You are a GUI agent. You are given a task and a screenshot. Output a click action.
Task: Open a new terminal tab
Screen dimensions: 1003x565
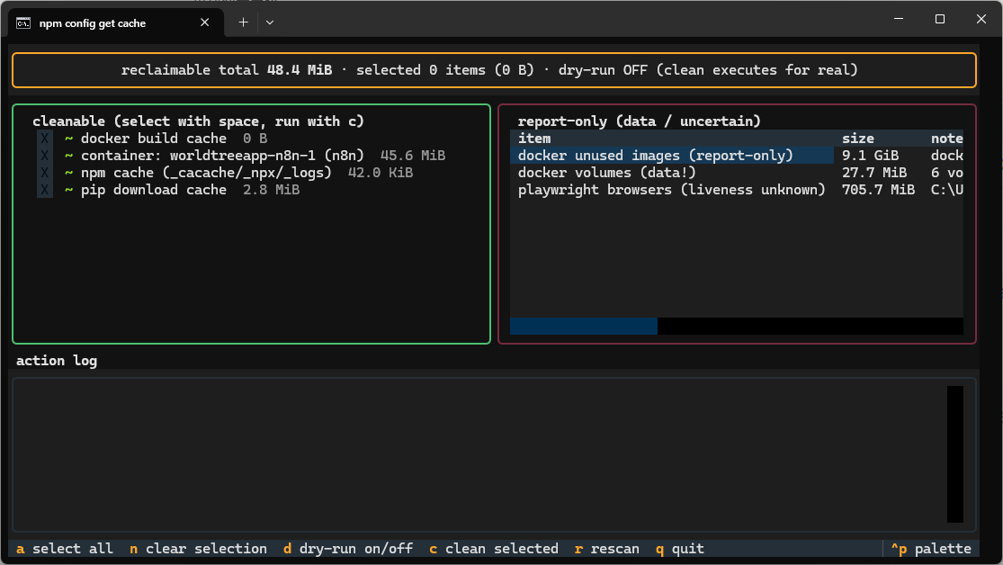243,22
